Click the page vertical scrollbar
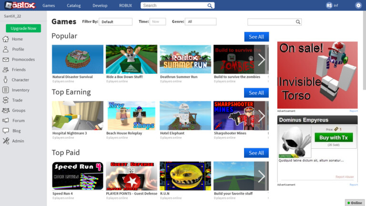 365,50
